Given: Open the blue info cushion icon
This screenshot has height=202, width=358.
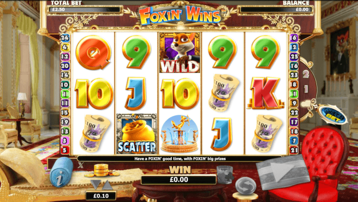Looking at the screenshot, I should [x=60, y=172].
